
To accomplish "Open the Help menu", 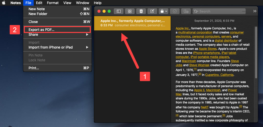I will point(98,3).
